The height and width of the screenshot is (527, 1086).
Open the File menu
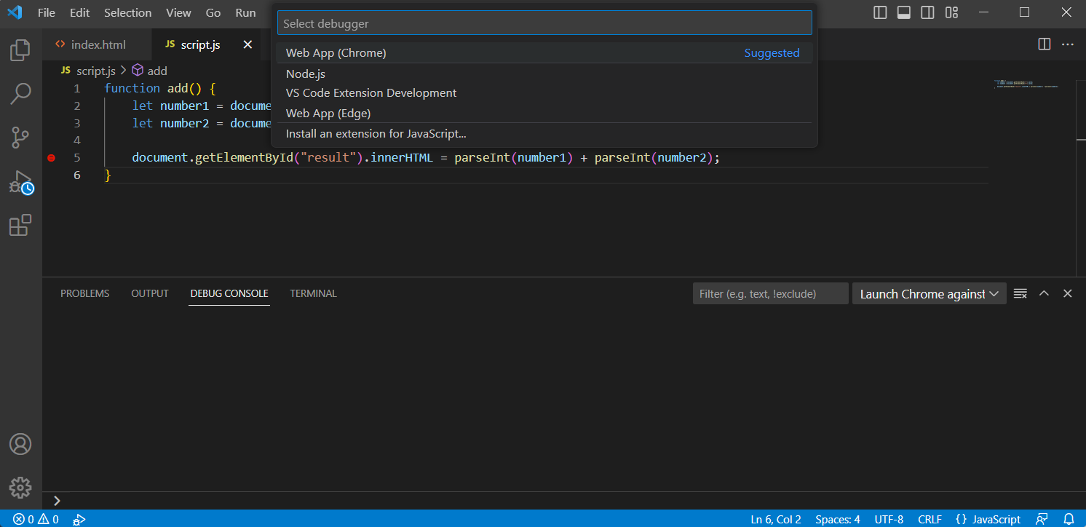[46, 12]
